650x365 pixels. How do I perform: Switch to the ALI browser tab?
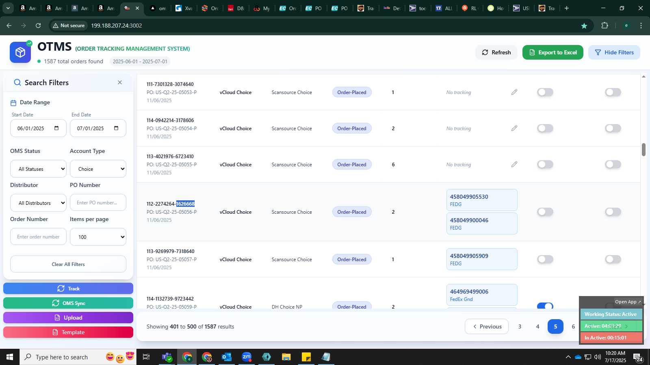(444, 8)
